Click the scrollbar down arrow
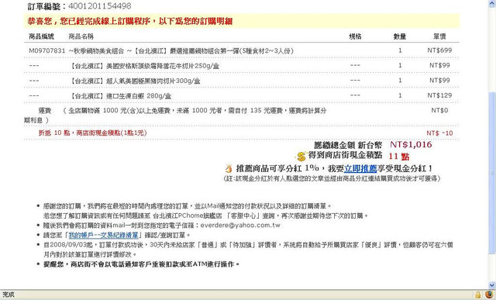The image size is (496, 300). tap(492, 285)
